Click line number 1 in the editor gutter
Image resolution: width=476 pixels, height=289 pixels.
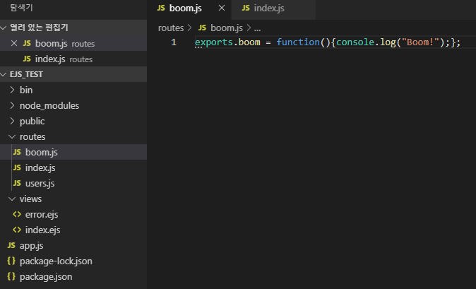click(x=174, y=42)
